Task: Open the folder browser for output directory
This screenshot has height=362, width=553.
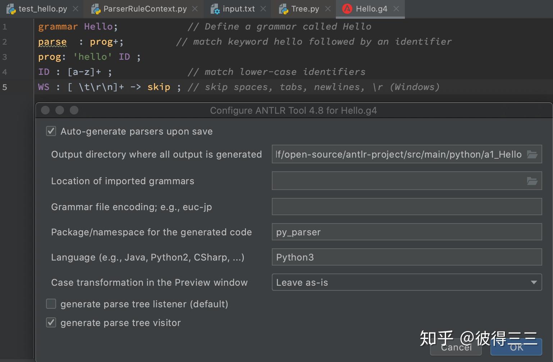Action: pos(533,154)
